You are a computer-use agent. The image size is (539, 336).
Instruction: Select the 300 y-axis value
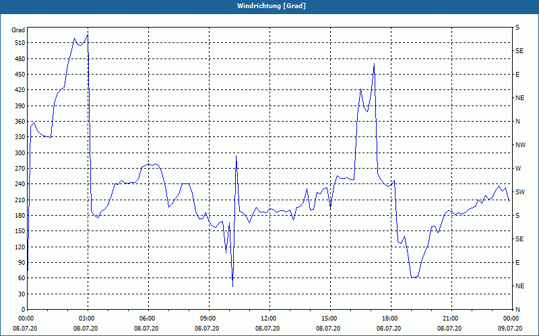pyautogui.click(x=20, y=153)
